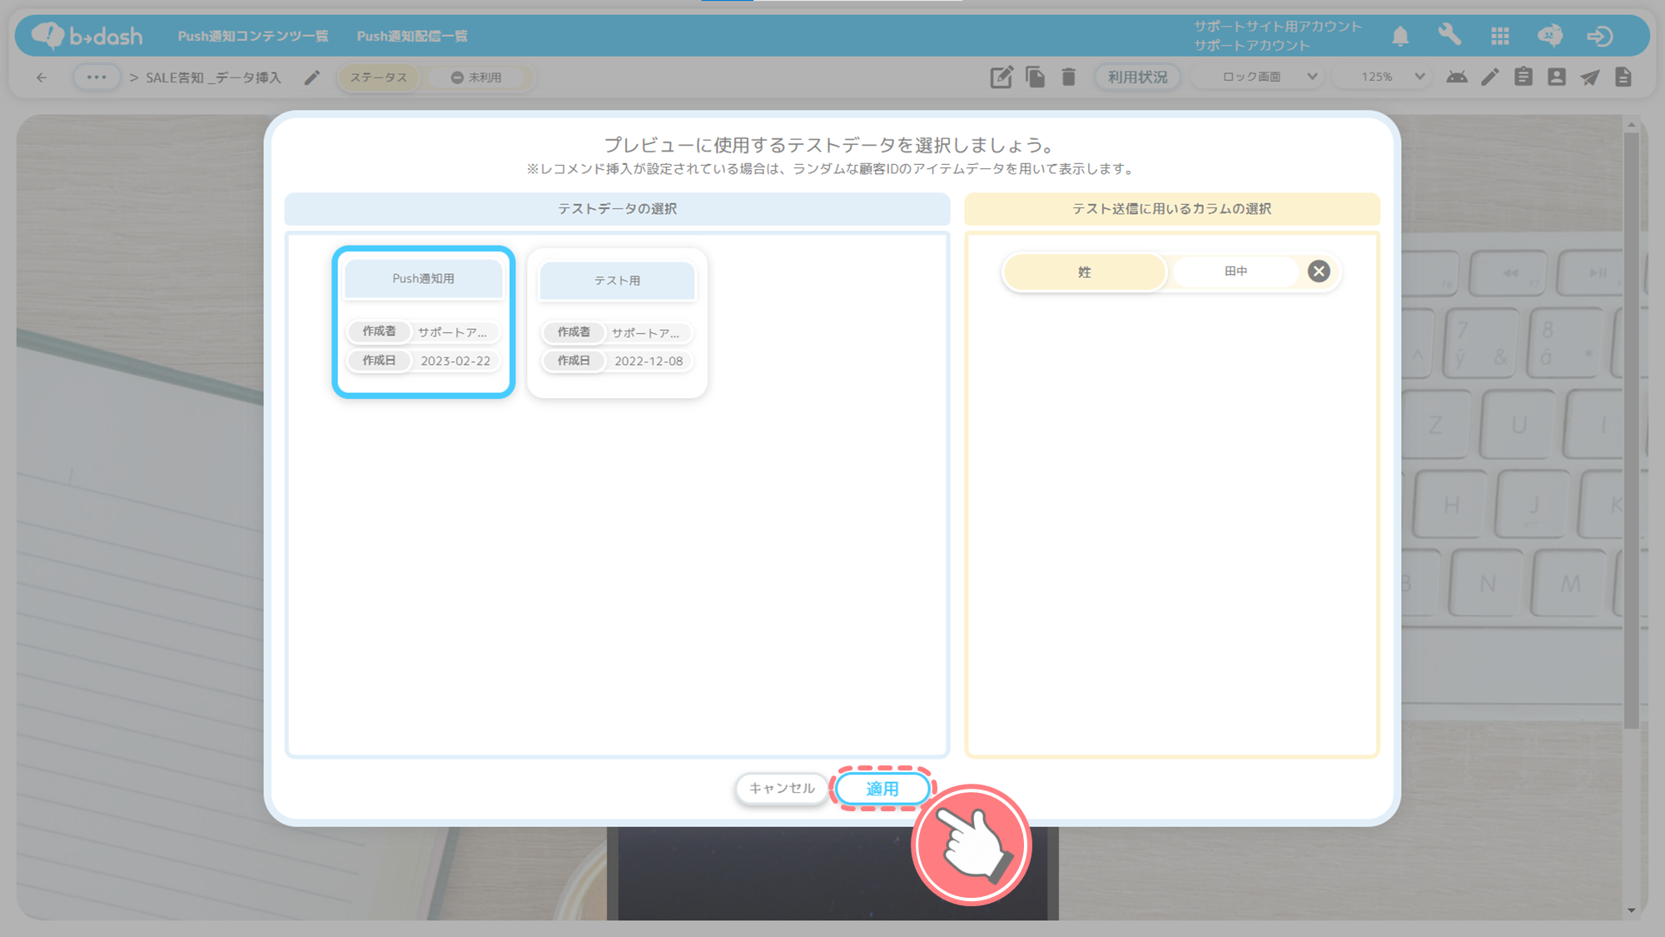Click the Android preview icon

click(1457, 77)
